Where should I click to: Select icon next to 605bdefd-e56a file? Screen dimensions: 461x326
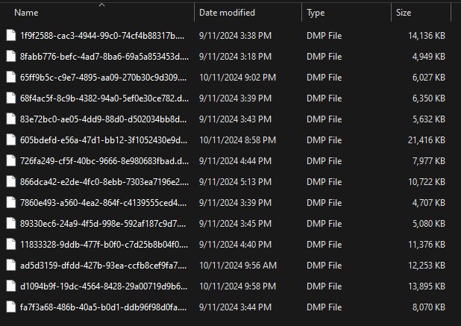11,140
